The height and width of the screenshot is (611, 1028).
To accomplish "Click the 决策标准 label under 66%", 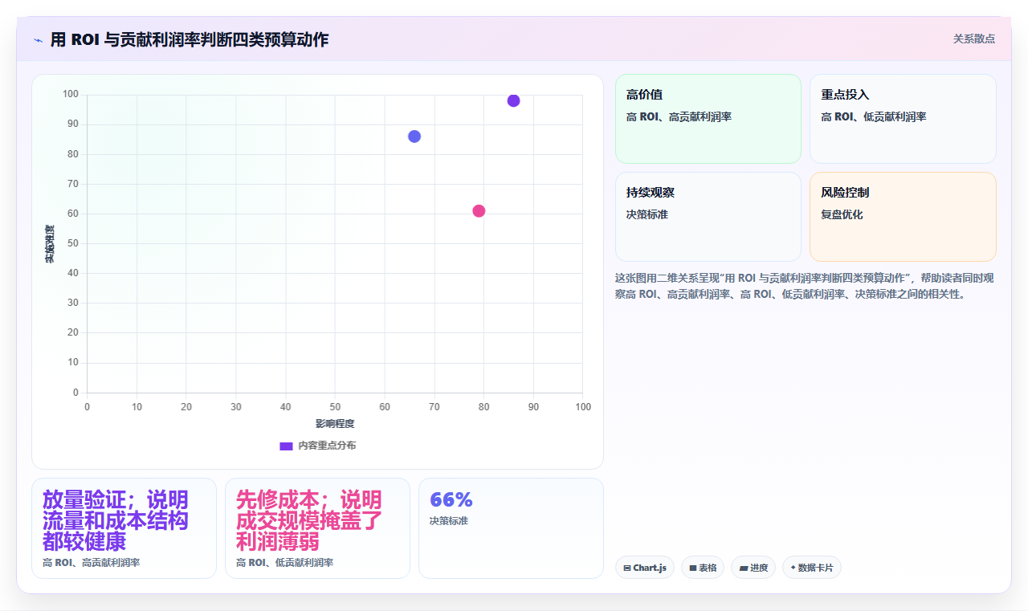I will (449, 521).
